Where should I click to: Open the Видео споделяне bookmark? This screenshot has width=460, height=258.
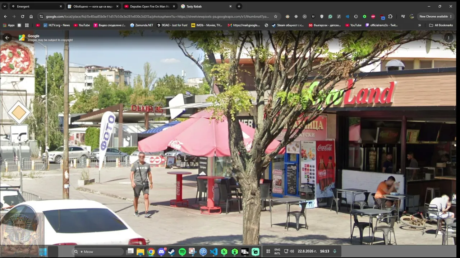[x=110, y=25]
